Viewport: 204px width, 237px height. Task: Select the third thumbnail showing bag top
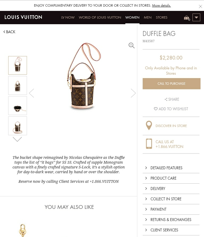(x=18, y=106)
